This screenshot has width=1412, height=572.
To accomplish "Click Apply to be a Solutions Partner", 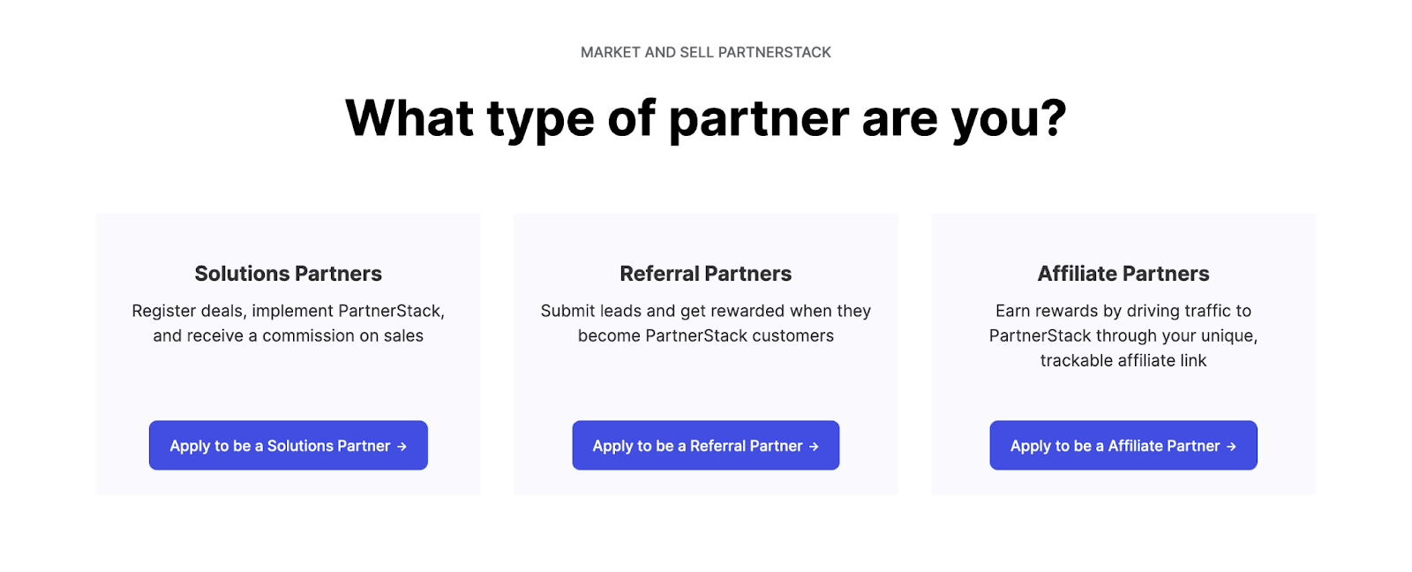I will tap(288, 445).
